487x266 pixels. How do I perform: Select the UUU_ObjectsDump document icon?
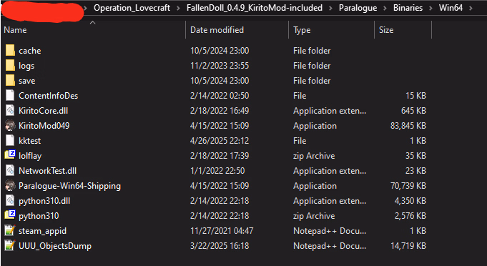pyautogui.click(x=10, y=246)
